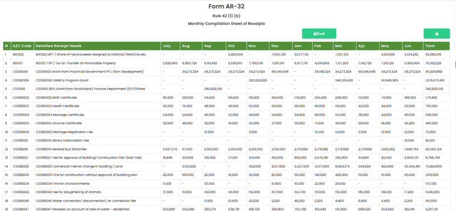The height and width of the screenshot is (211, 456).
Task: Click account code B01302 in first row
Action: [19, 54]
